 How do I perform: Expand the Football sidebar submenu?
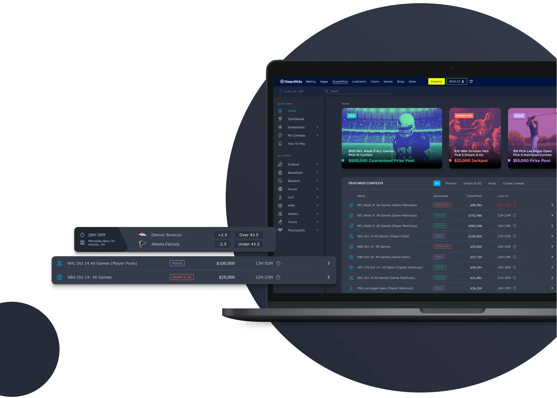point(318,164)
